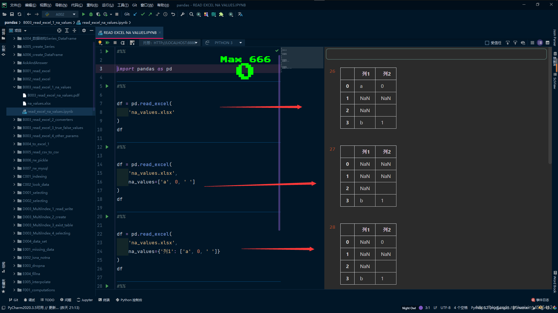This screenshot has height=313, width=558.
Task: Open the 文件(F) menu
Action: 15,5
